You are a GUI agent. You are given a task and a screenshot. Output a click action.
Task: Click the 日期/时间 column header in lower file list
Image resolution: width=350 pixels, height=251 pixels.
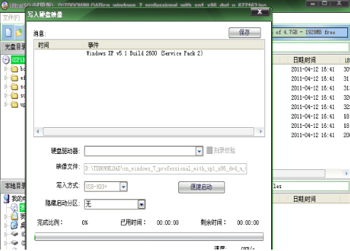(304, 199)
